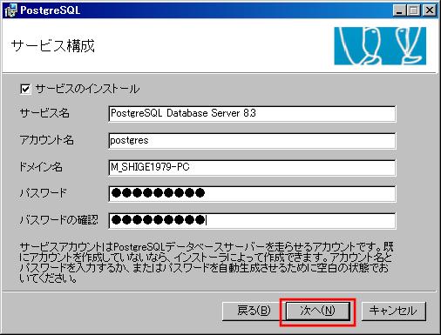Click the service account description paragraph
This screenshot has width=441, height=335.
click(207, 263)
